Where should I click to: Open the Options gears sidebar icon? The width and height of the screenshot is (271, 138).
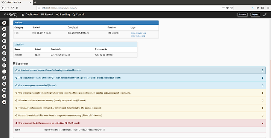coord(4,90)
